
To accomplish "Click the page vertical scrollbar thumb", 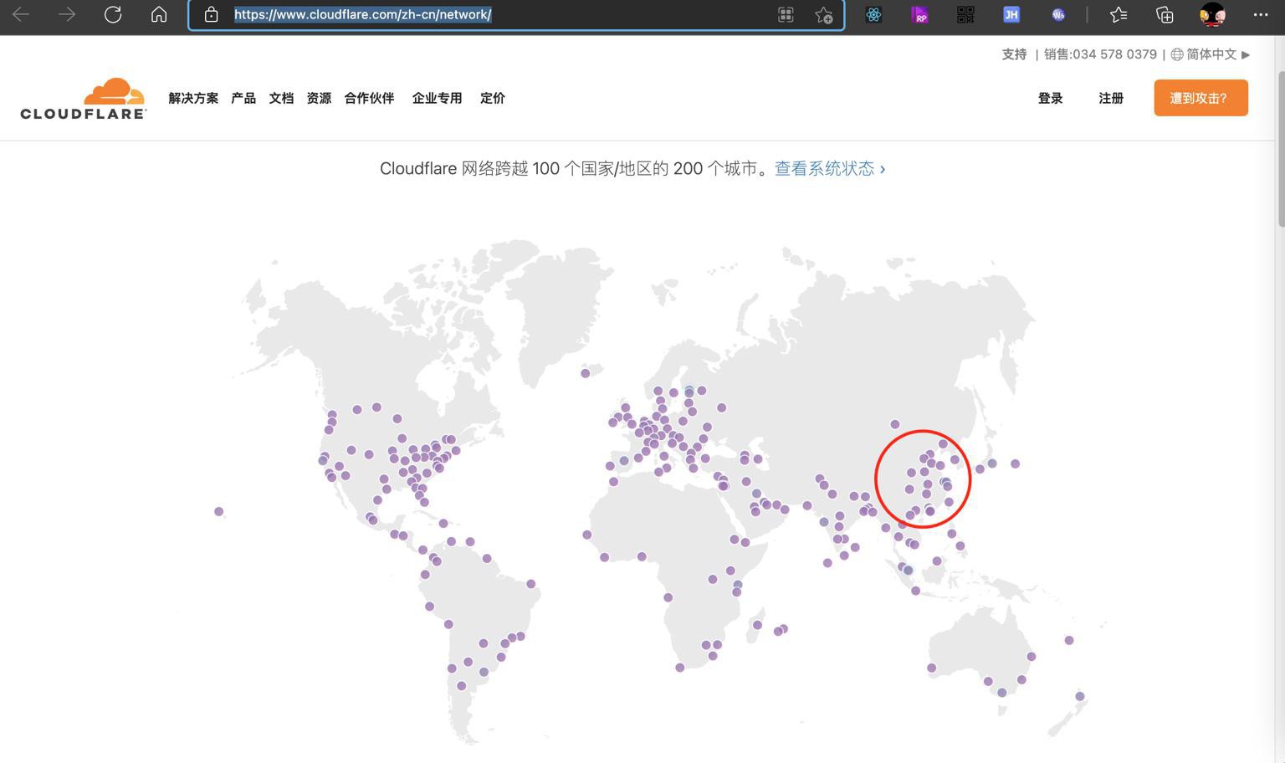I will 1280,148.
